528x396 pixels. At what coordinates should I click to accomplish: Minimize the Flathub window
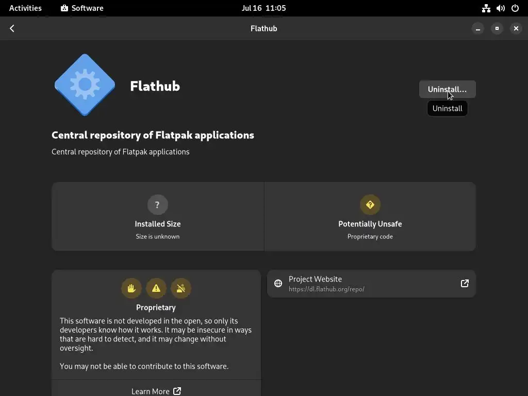tap(478, 29)
